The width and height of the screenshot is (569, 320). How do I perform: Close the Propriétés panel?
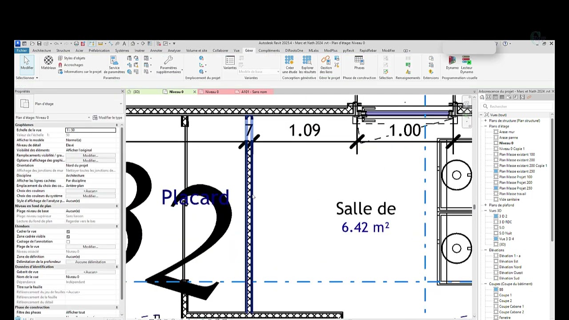point(122,92)
